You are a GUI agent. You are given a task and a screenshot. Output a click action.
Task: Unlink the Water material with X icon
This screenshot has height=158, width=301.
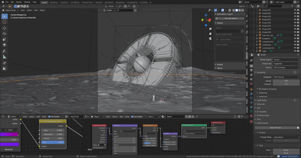click(193, 117)
